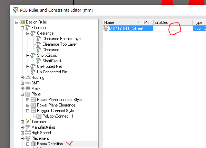Screen dimensions: 206x148
Task: Select the Power Plane Clearance item
Action: point(56,105)
